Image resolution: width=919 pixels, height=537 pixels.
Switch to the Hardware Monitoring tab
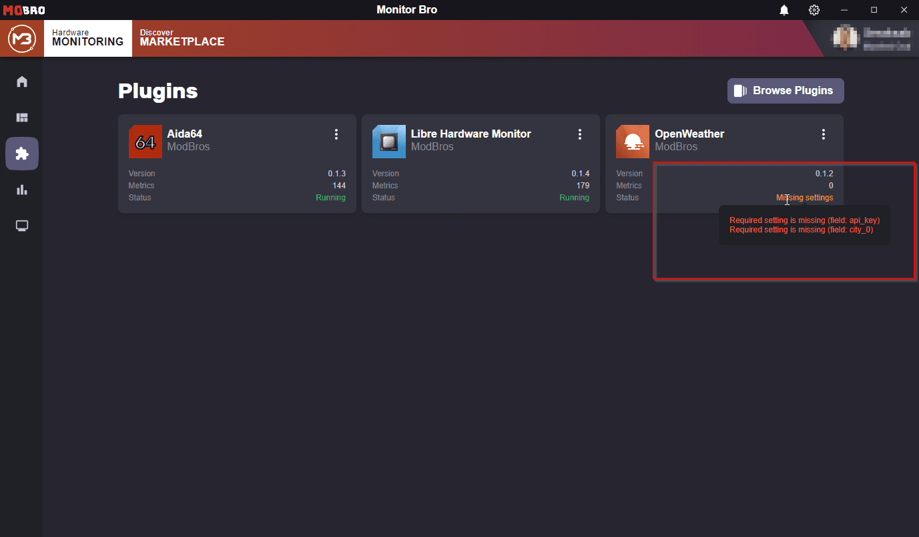click(x=87, y=38)
